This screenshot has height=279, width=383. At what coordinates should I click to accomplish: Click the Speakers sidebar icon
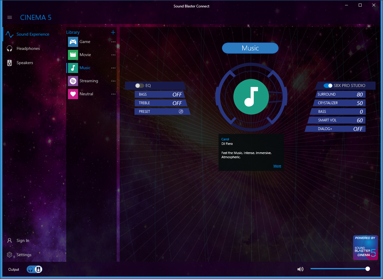(x=10, y=63)
